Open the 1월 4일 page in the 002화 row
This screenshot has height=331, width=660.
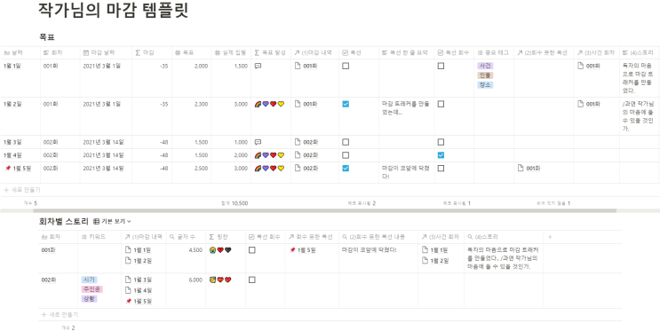139,290
